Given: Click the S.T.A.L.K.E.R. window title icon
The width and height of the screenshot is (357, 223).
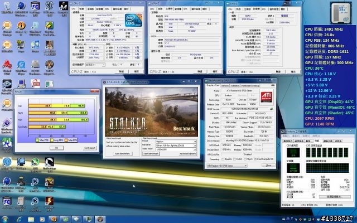Looking at the screenshot, I should click(x=105, y=82).
